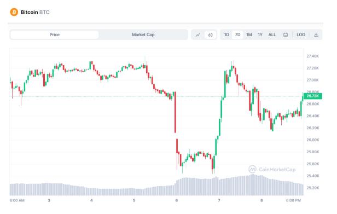Switch to the Market Cap tab
Viewport: 337px width, 214px height.
(143, 35)
